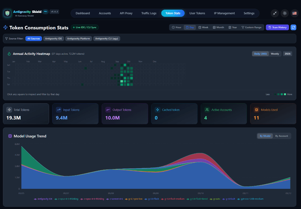Click the Active Accounts people icon
Viewport: 301px width, 209px height.
[x=207, y=110]
